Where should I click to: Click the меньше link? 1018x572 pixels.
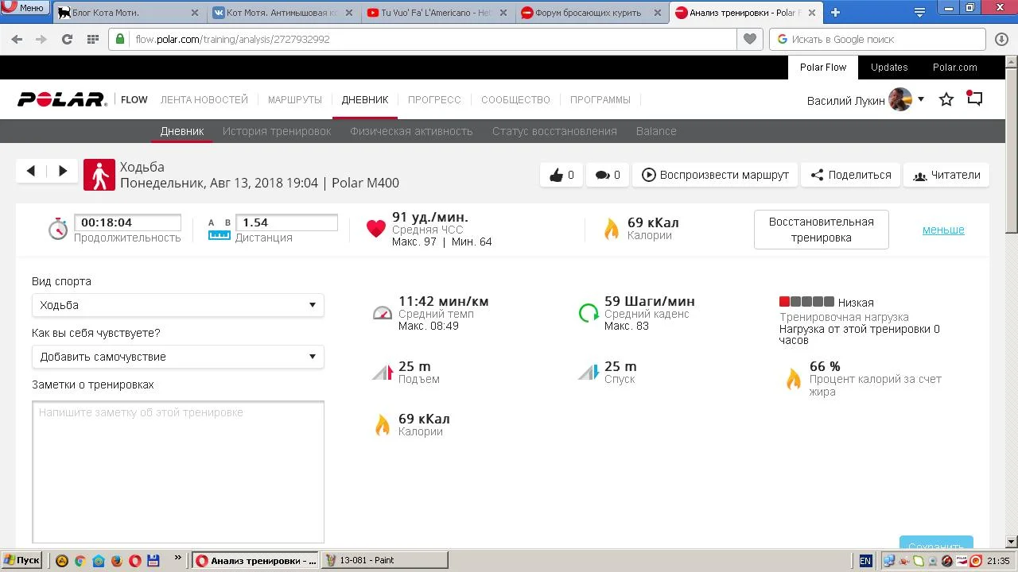[943, 230]
